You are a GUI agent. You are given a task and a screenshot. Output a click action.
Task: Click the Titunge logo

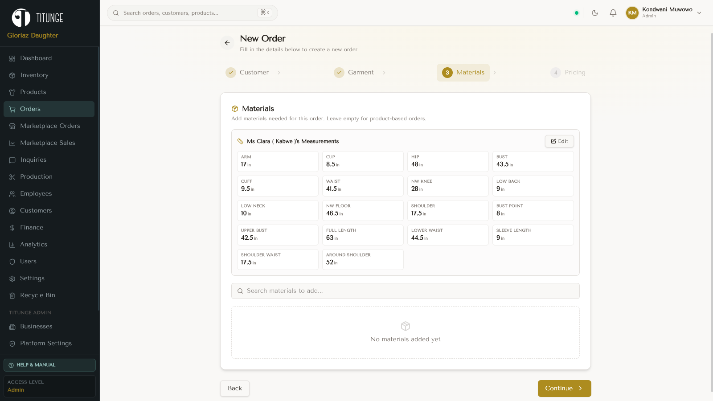[37, 18]
